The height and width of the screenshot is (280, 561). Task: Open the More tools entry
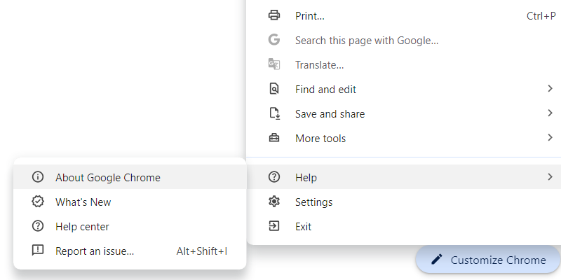(x=404, y=138)
